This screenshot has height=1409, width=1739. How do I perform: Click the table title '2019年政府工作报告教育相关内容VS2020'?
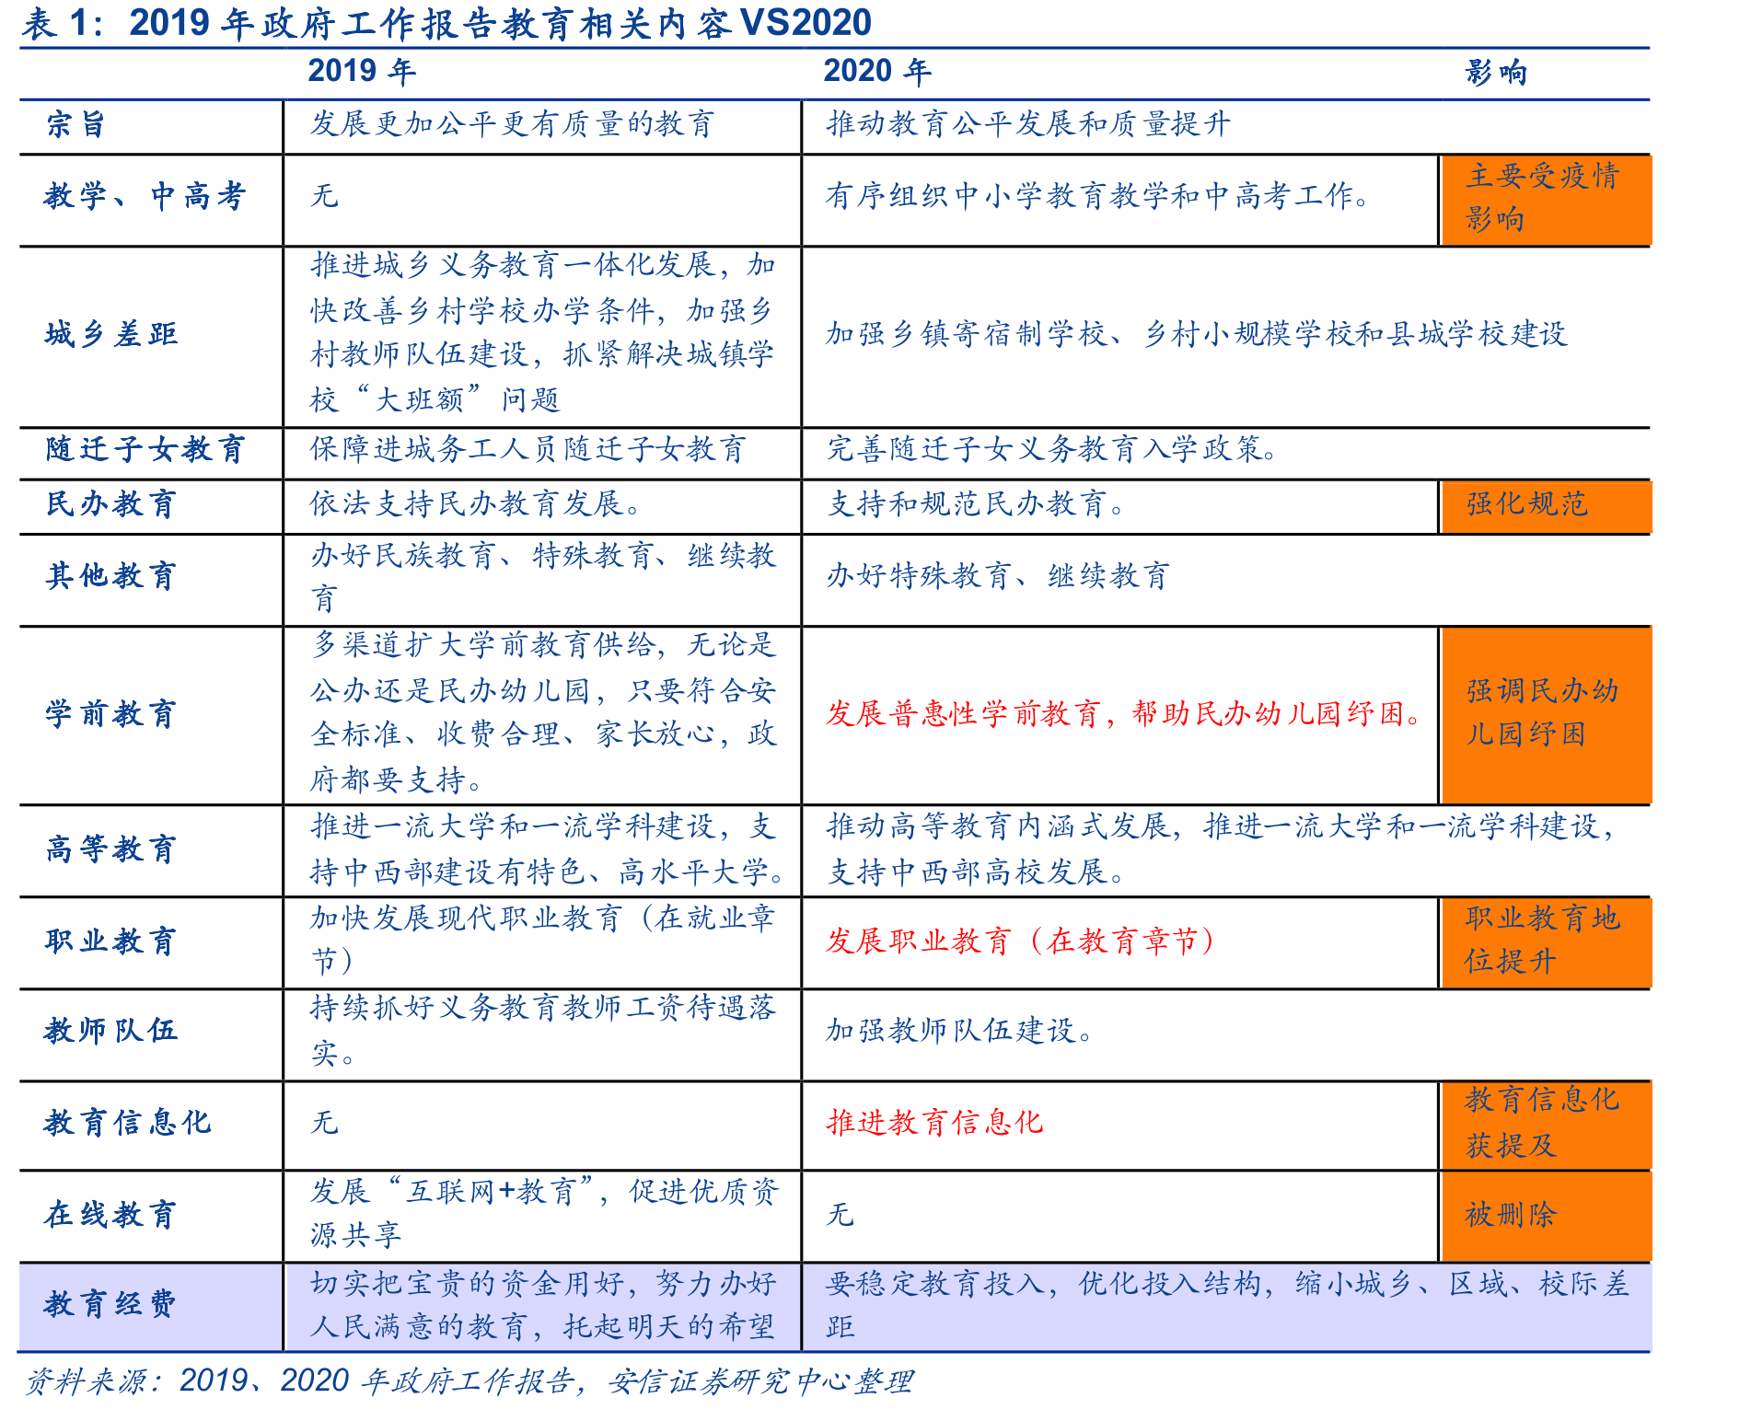(x=500, y=22)
